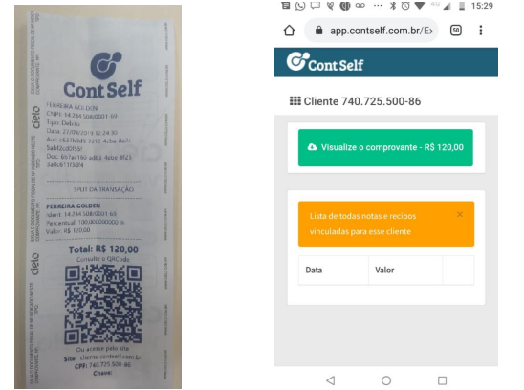
Task: Tap the browser home icon
Action: tap(289, 31)
